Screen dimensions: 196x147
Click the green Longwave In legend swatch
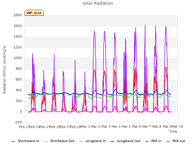[x=81, y=141]
